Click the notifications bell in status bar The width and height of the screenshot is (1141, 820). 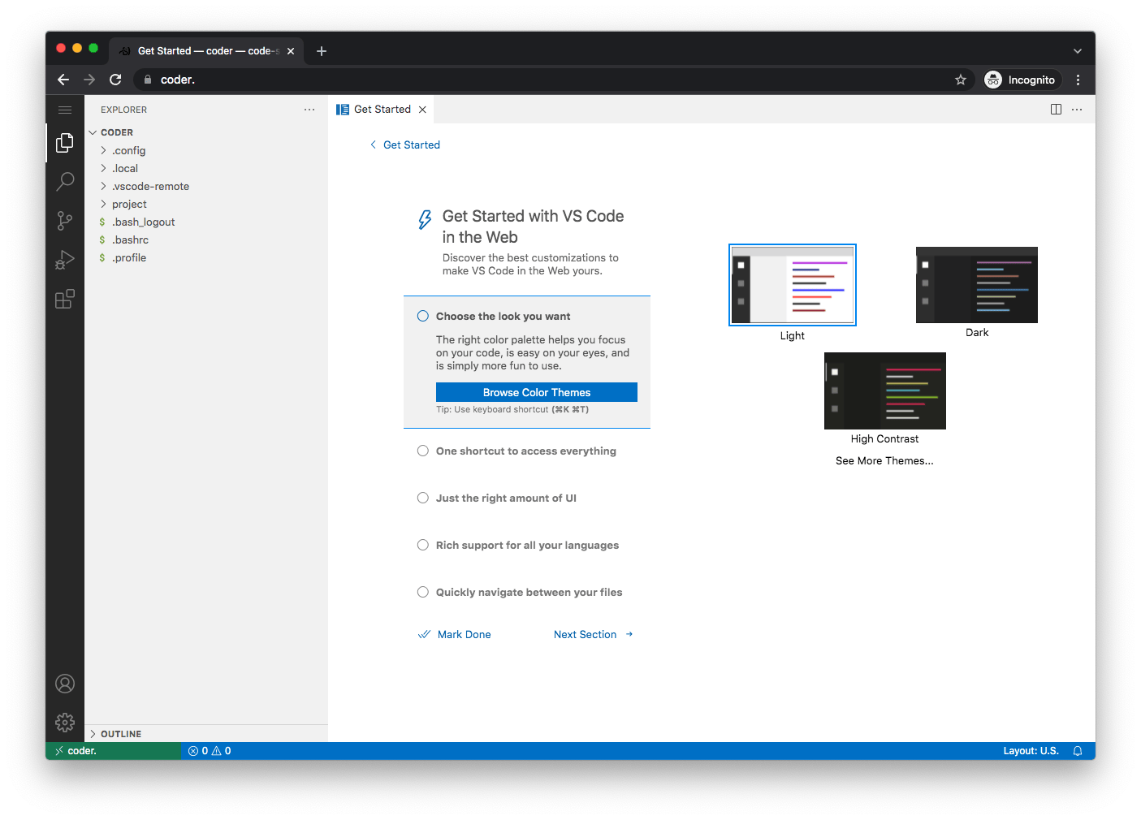point(1078,751)
